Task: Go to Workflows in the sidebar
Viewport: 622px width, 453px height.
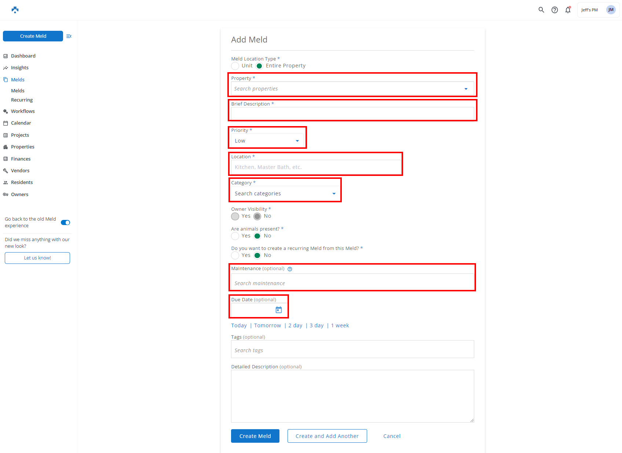Action: coord(23,111)
